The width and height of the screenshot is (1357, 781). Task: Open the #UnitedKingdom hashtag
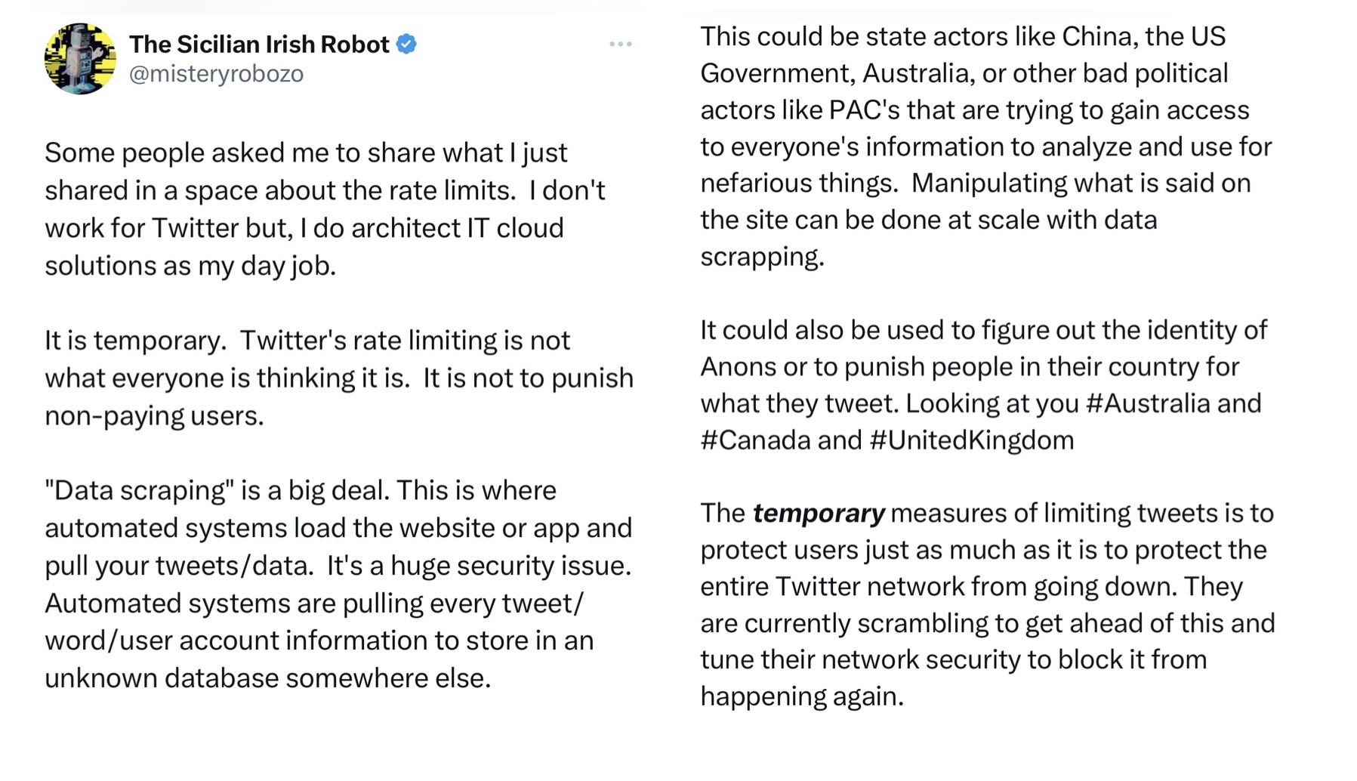(x=972, y=440)
